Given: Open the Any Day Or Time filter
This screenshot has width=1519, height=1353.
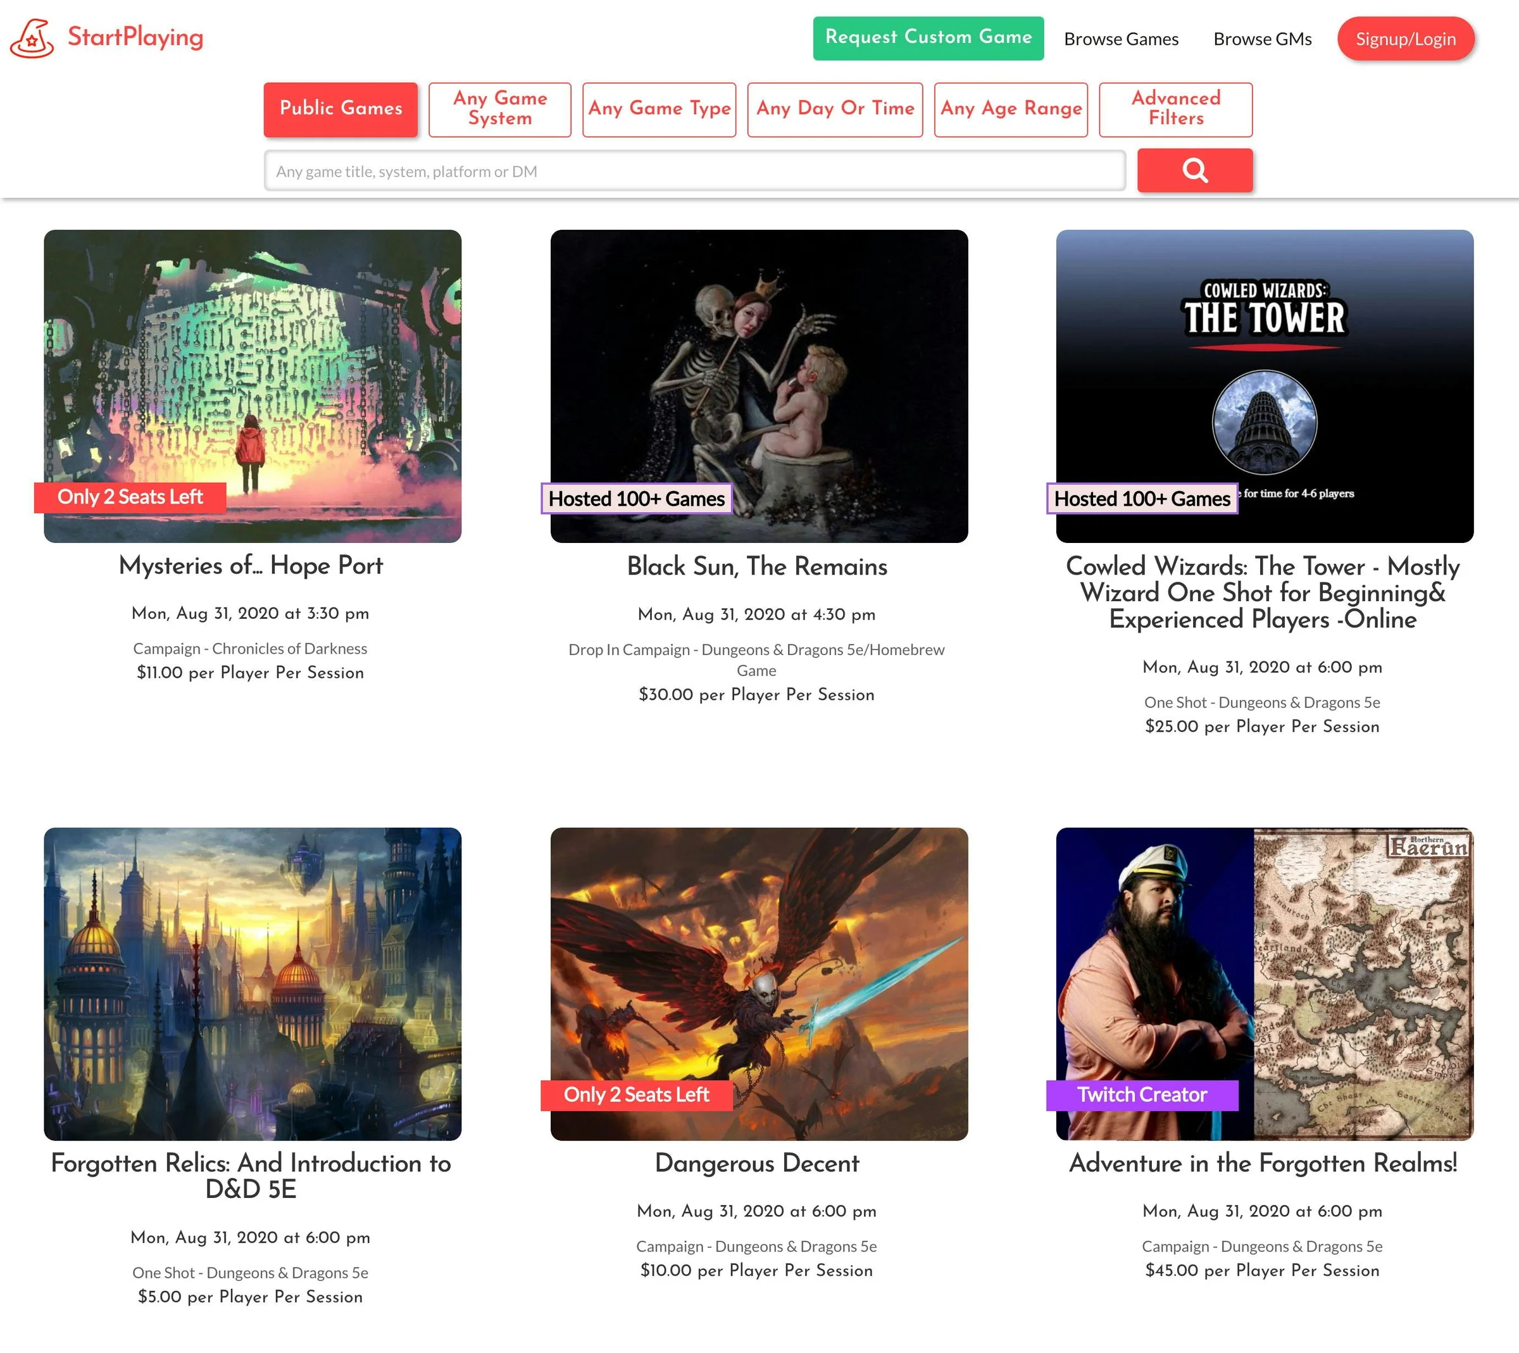Looking at the screenshot, I should (835, 109).
